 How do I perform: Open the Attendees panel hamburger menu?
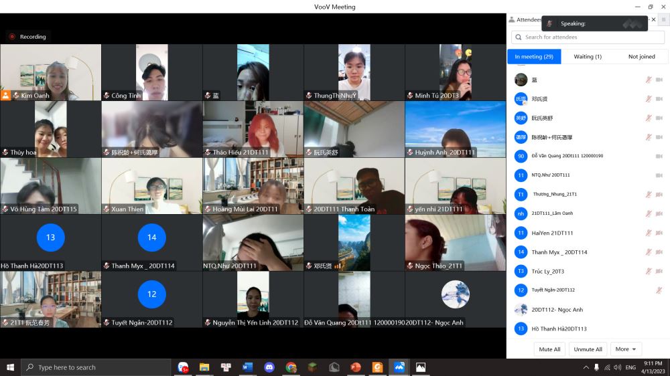click(x=663, y=20)
